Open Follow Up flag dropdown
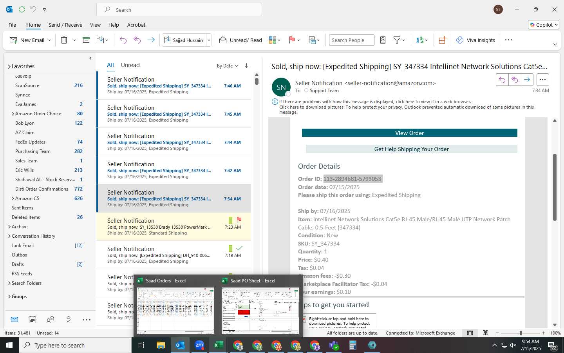564x353 pixels. point(294,40)
